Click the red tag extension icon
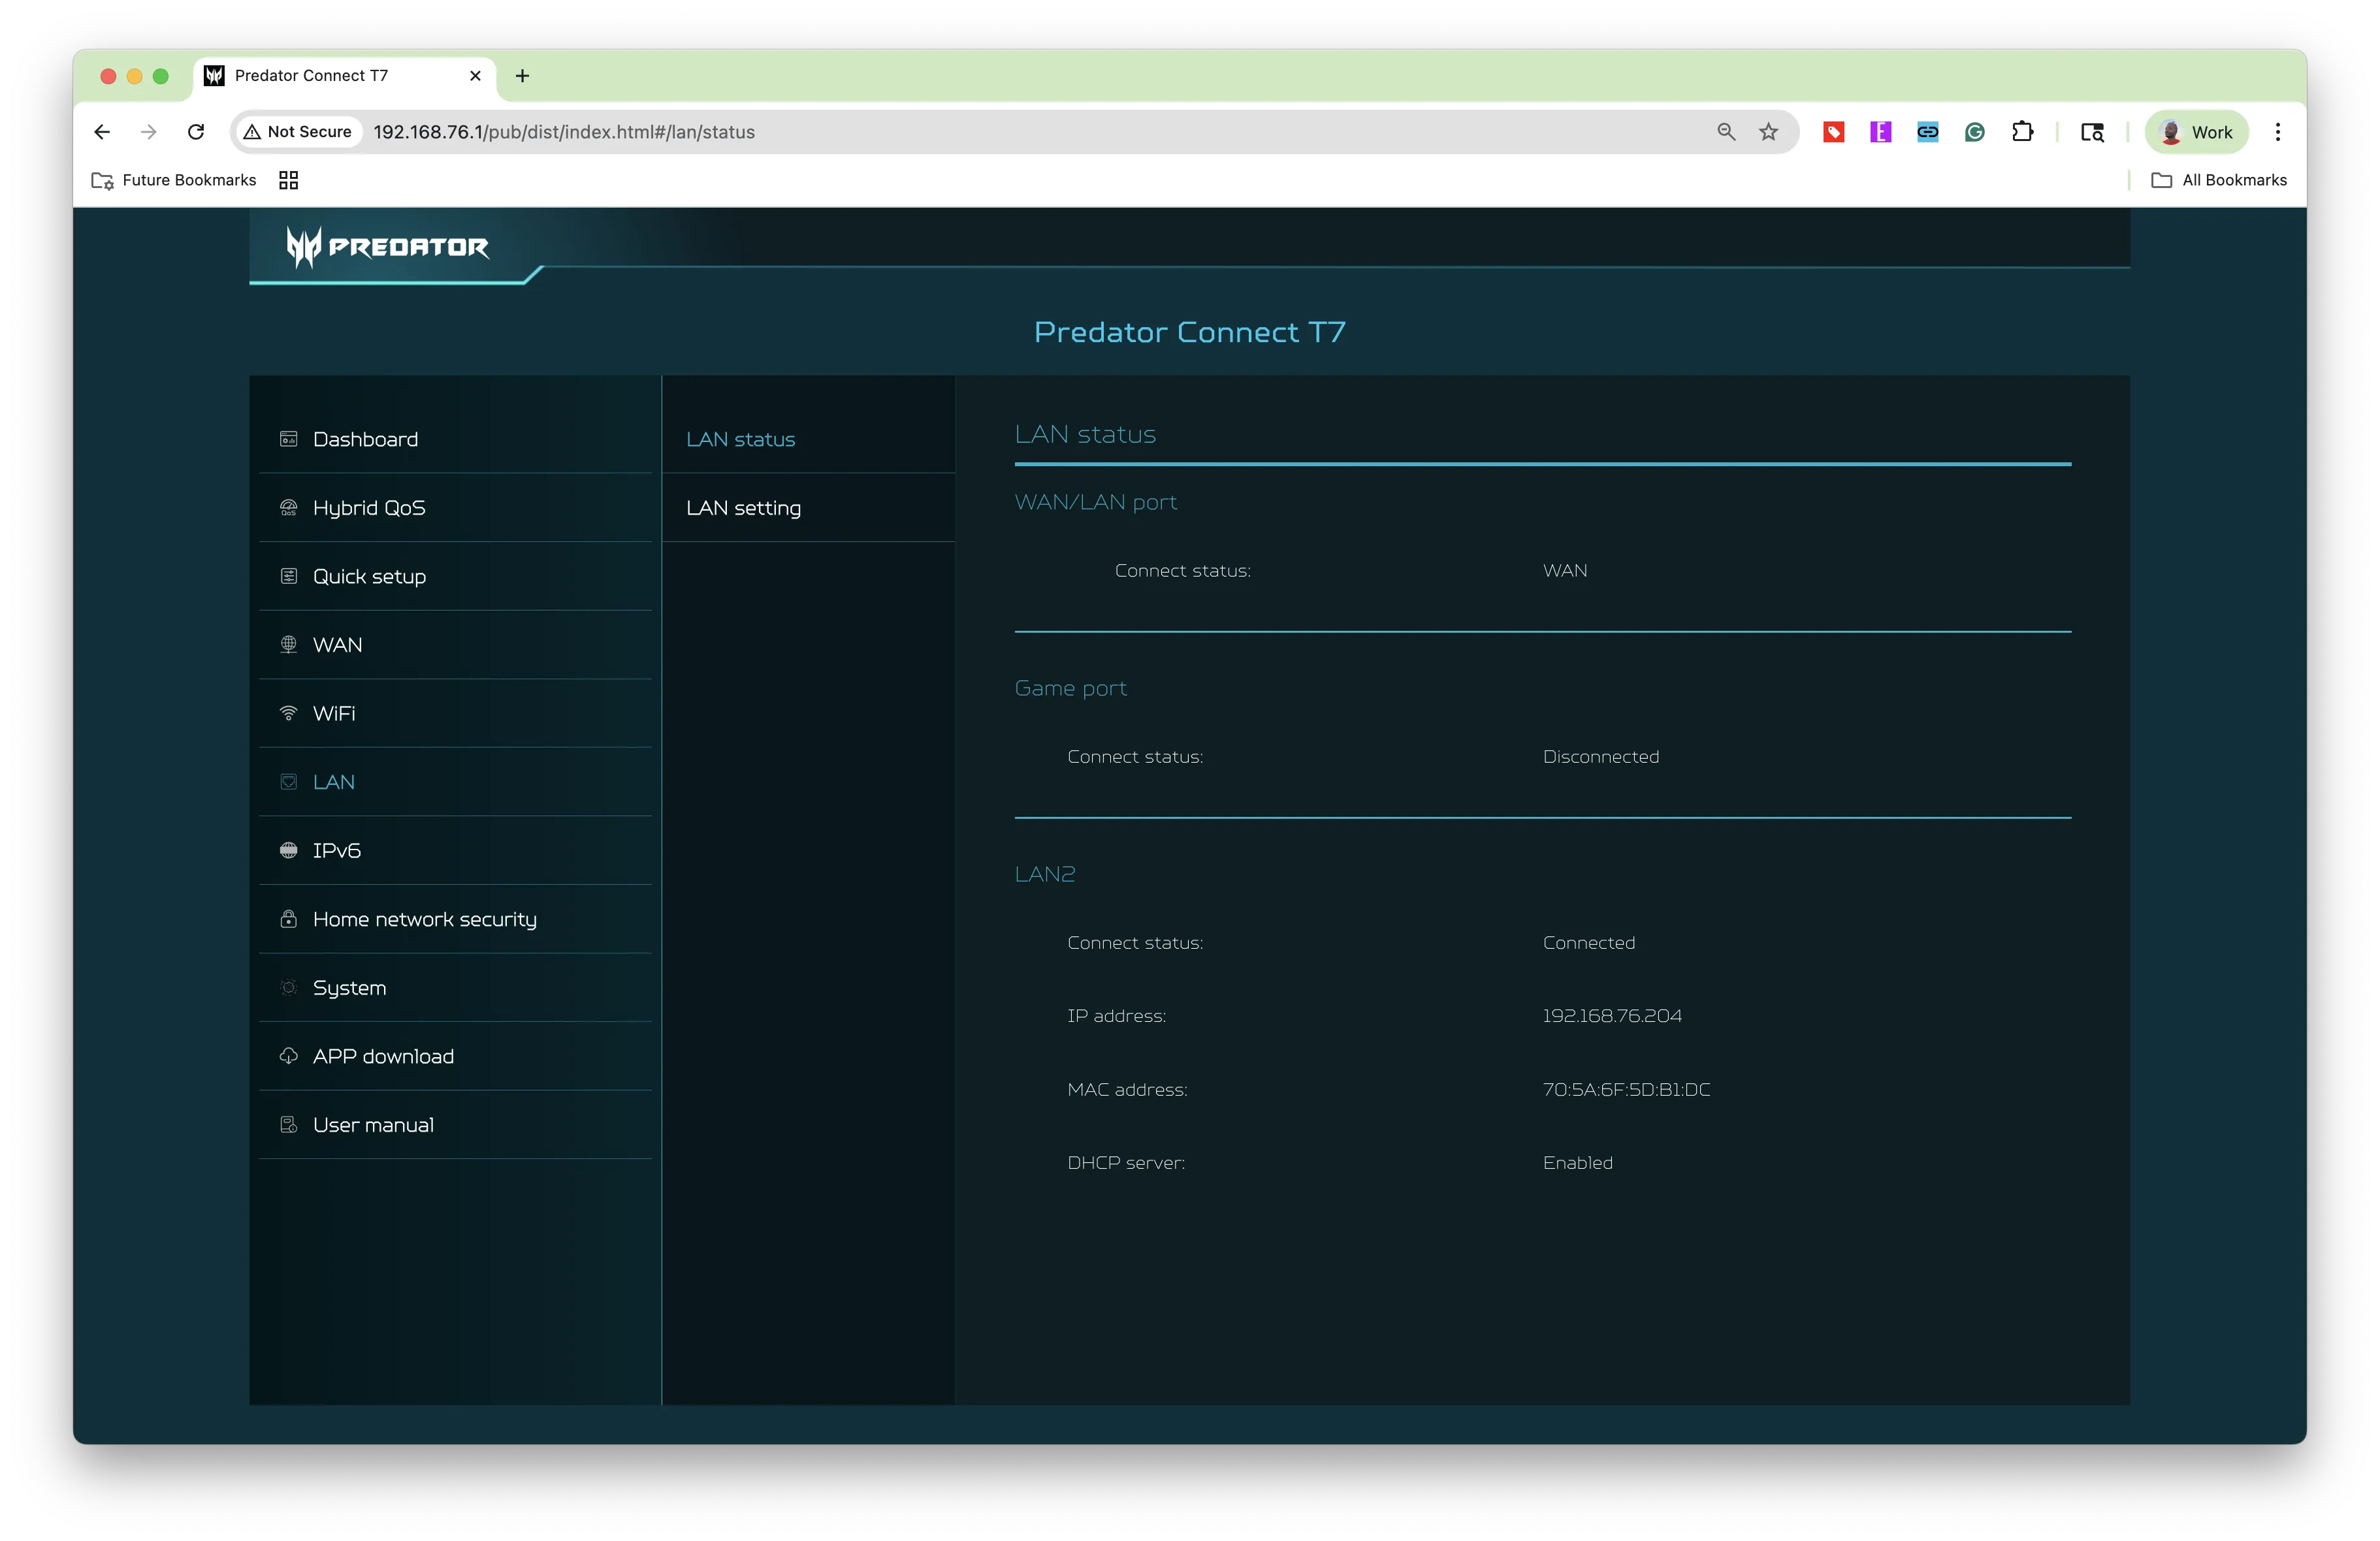The width and height of the screenshot is (2380, 1541). pyautogui.click(x=1833, y=132)
